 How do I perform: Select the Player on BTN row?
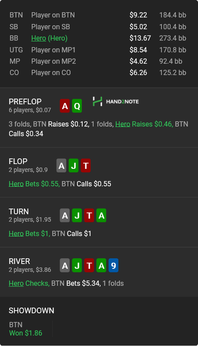point(98,15)
